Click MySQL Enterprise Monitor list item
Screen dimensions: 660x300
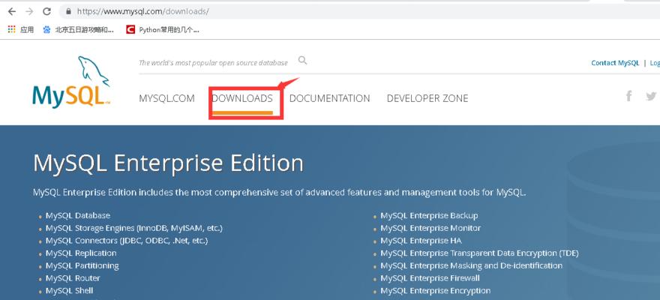(x=430, y=228)
